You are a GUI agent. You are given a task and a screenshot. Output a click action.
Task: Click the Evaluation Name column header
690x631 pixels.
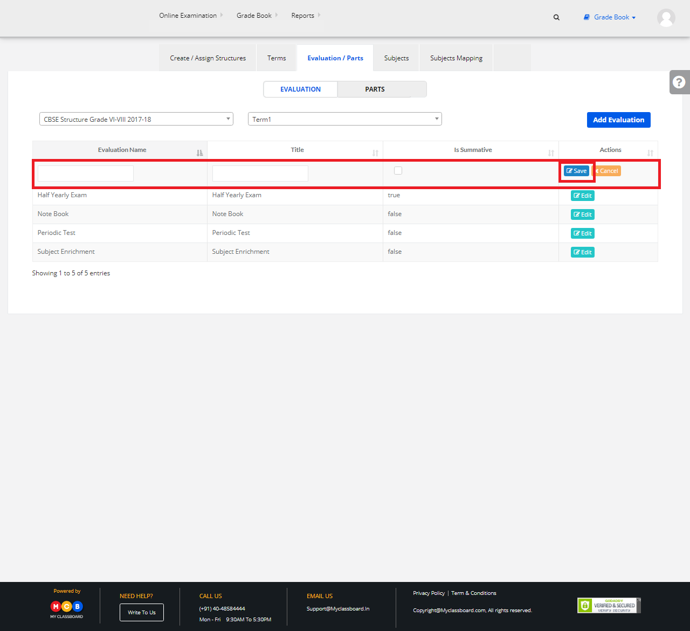click(x=120, y=150)
